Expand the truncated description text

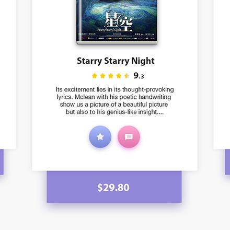coord(115,101)
